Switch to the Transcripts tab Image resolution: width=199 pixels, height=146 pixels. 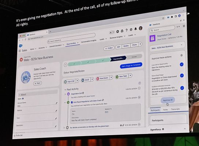tap(175, 109)
